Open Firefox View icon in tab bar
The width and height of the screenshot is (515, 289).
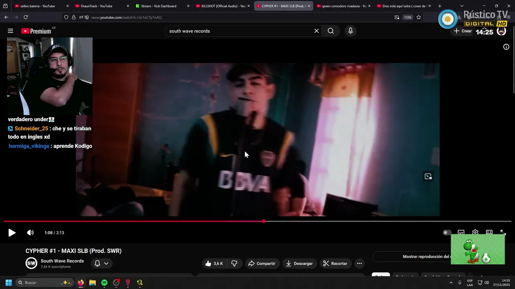point(5,6)
